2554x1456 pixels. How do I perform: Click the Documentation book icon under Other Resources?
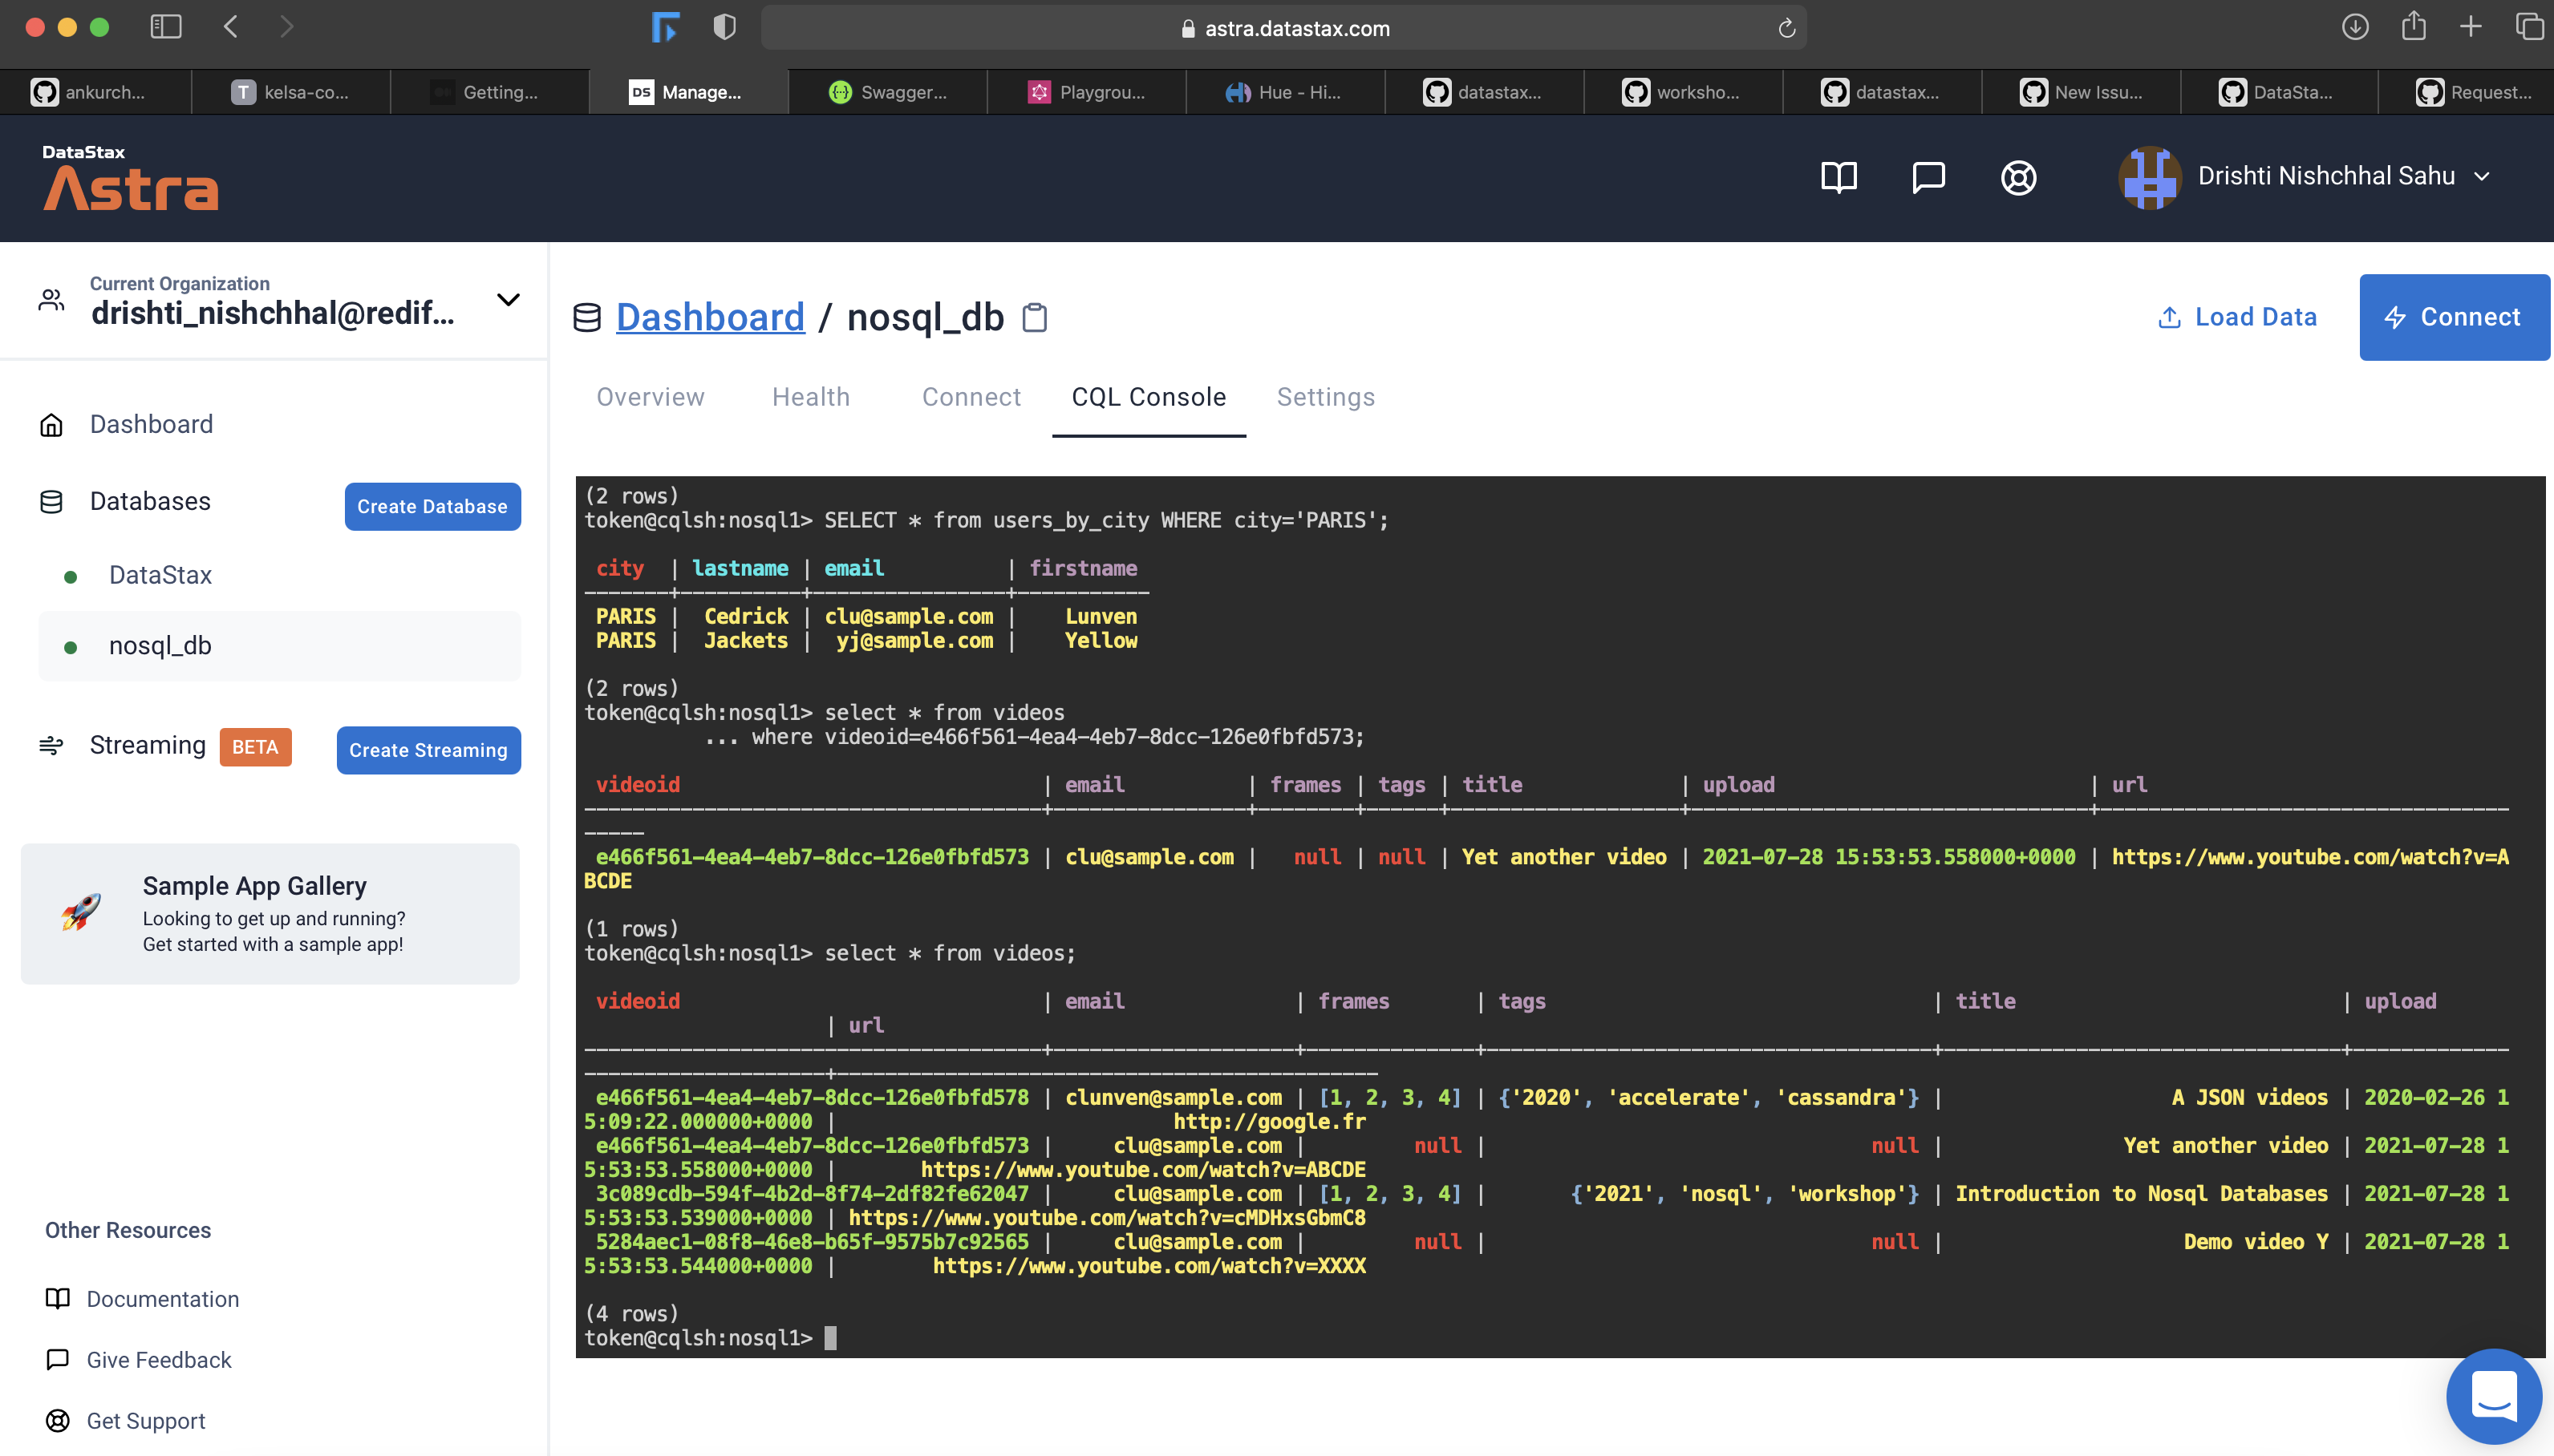click(x=57, y=1298)
